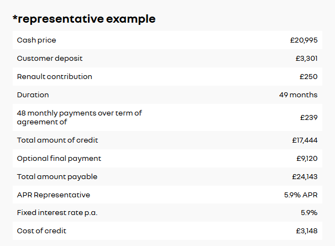
Task: Click the 5.9% APR representative value
Action: pos(301,195)
